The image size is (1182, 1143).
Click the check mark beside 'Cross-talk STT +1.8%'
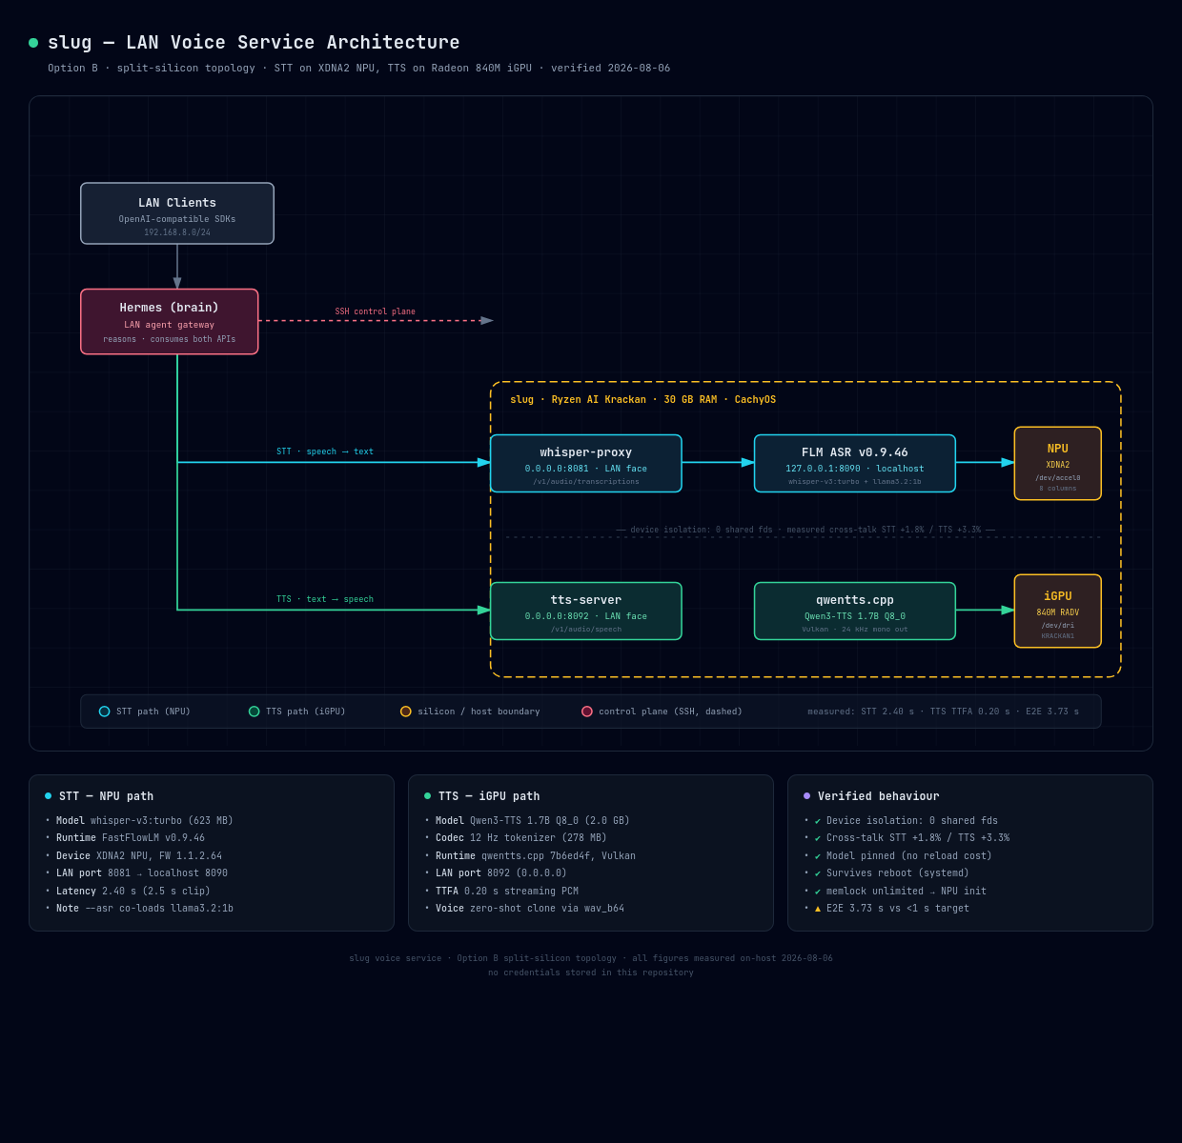(818, 838)
